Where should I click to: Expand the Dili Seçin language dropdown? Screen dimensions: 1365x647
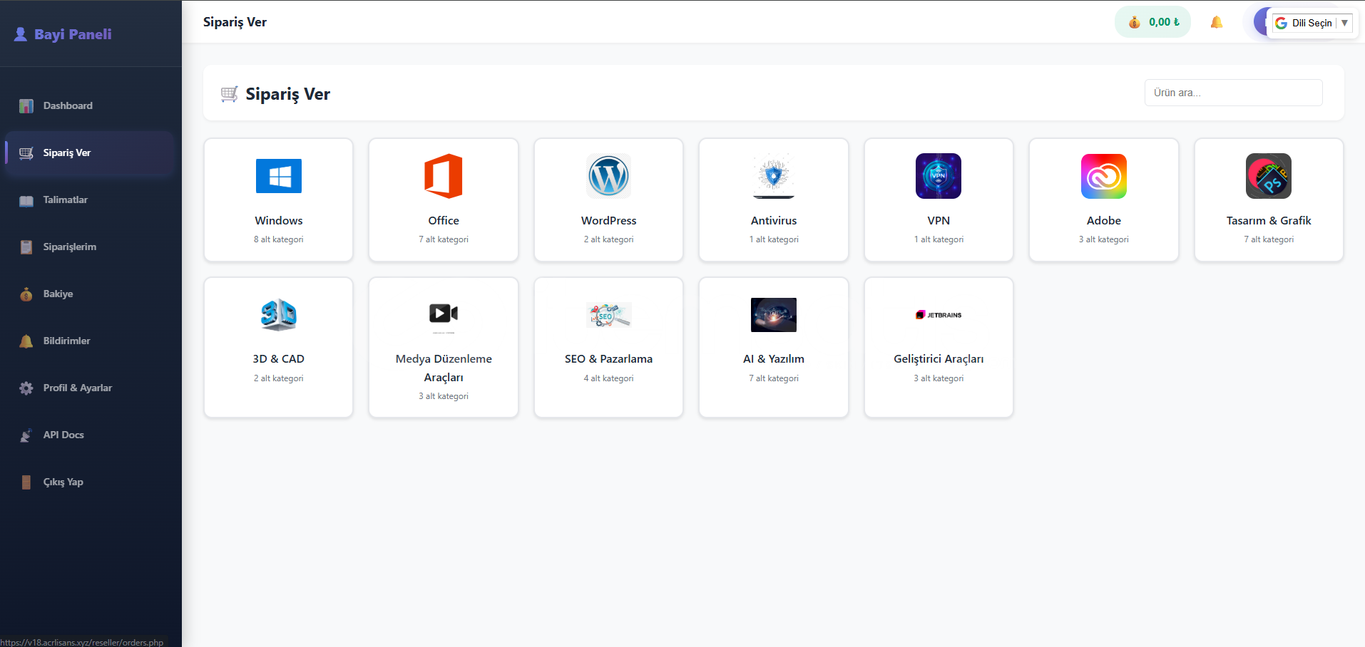pyautogui.click(x=1312, y=23)
